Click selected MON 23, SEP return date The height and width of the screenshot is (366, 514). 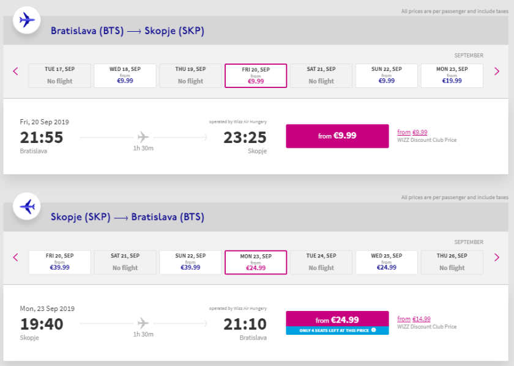256,262
